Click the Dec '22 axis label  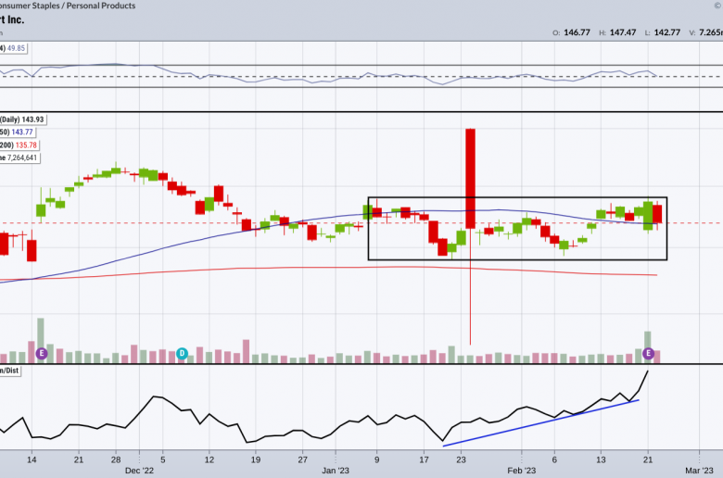pos(139,471)
